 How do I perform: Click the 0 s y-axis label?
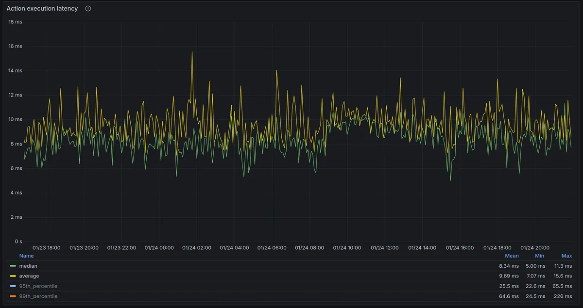(x=18, y=241)
